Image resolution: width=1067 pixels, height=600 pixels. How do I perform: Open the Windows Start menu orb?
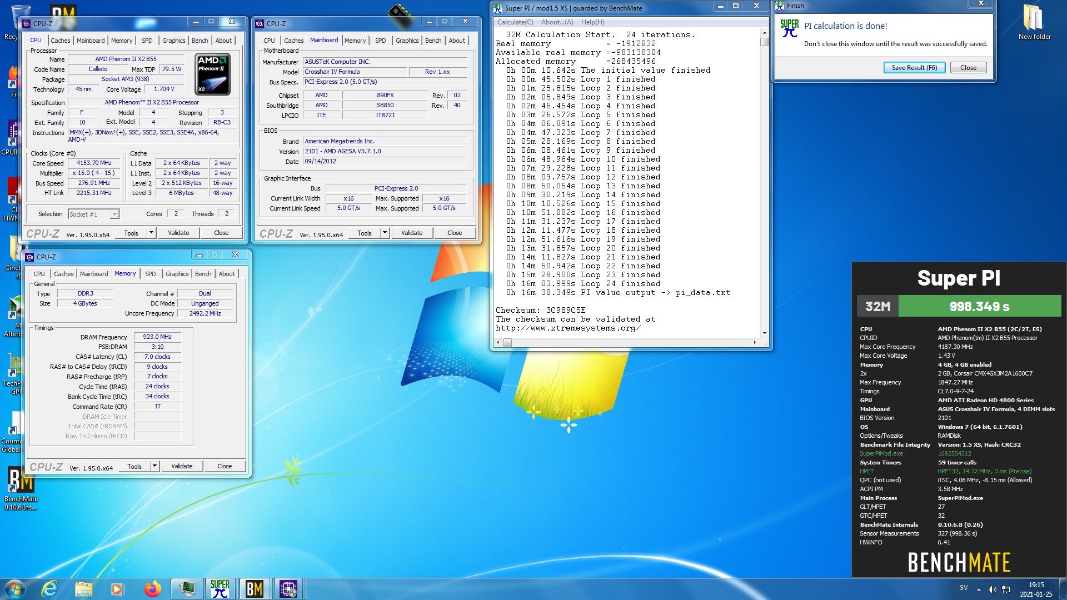click(x=15, y=588)
